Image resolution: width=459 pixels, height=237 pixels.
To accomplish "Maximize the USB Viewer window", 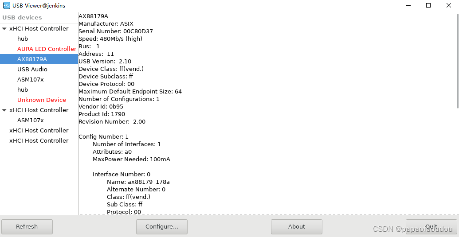I will 428,5.
